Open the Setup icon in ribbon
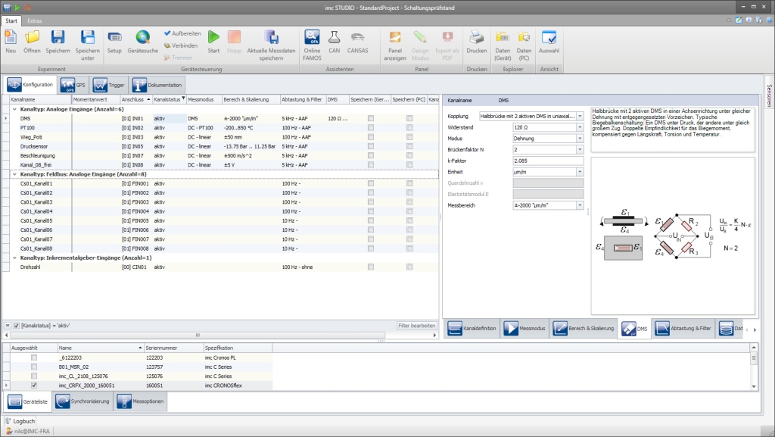Image resolution: width=775 pixels, height=437 pixels. click(x=114, y=37)
